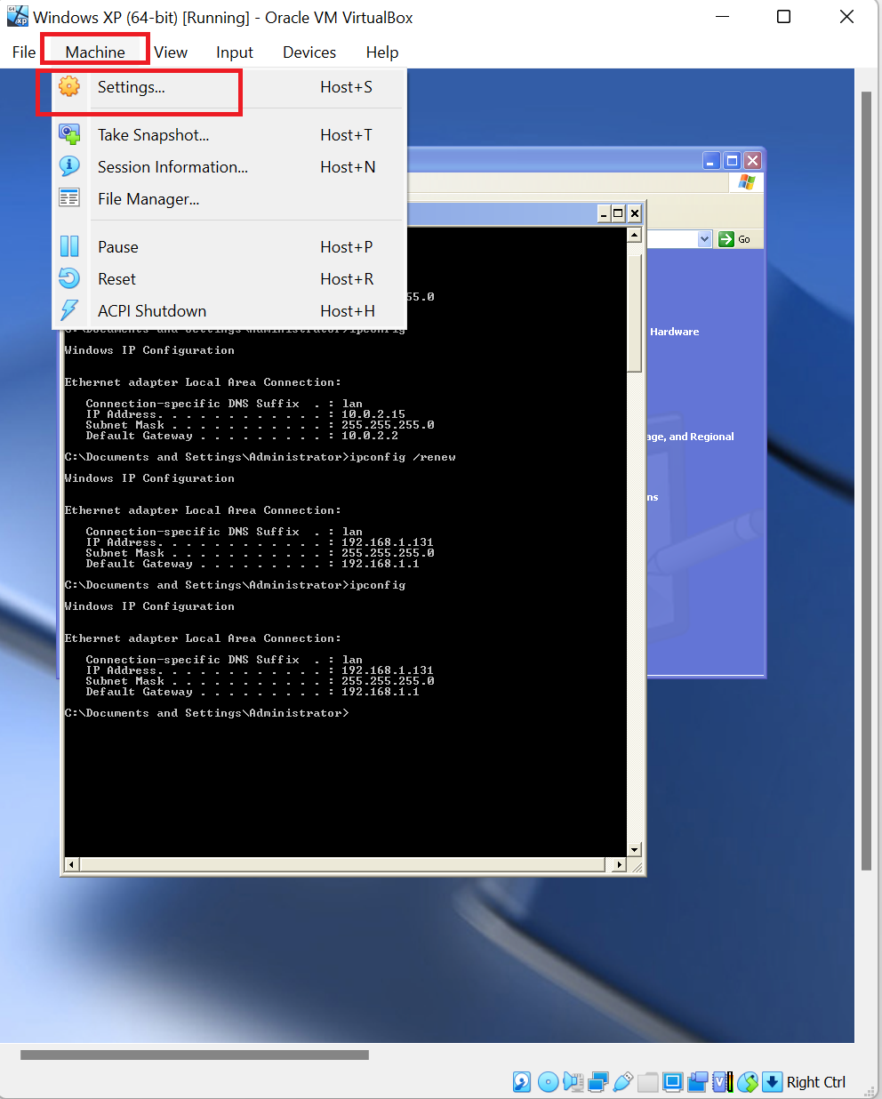The image size is (882, 1099).
Task: Click the USB devices status bar icon
Action: 622,1082
